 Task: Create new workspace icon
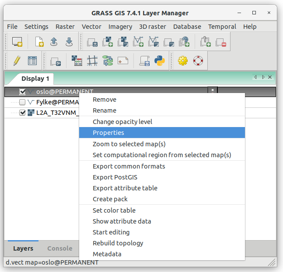coord(39,42)
